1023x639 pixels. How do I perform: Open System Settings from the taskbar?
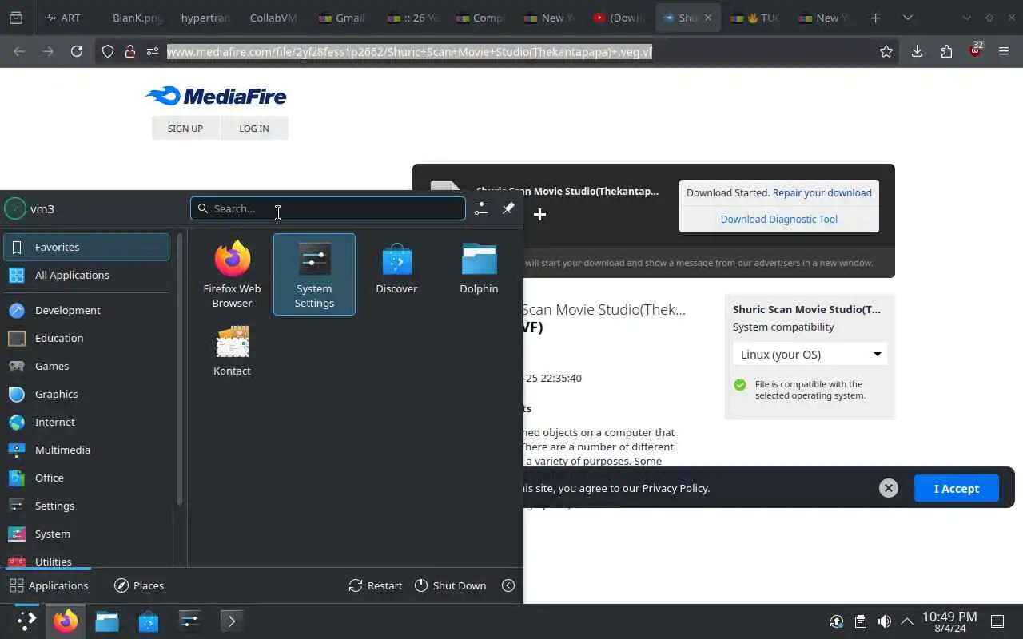point(189,621)
